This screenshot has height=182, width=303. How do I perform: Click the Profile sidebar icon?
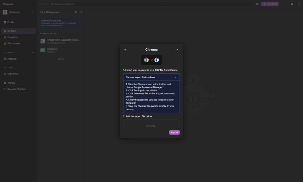(5, 22)
